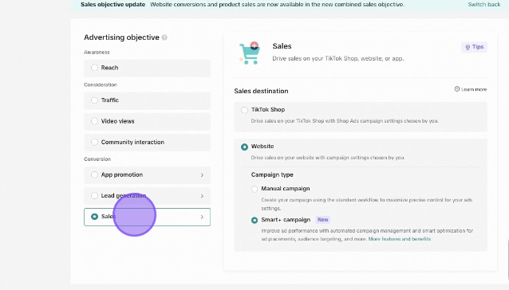Expand the App promotion chevron arrow
509x290 pixels.
[202, 175]
